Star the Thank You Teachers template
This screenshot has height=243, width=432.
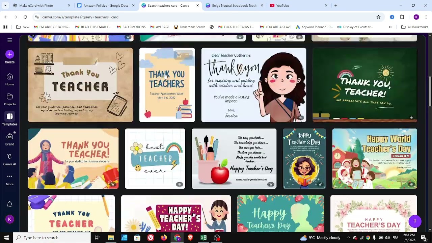click(x=179, y=55)
